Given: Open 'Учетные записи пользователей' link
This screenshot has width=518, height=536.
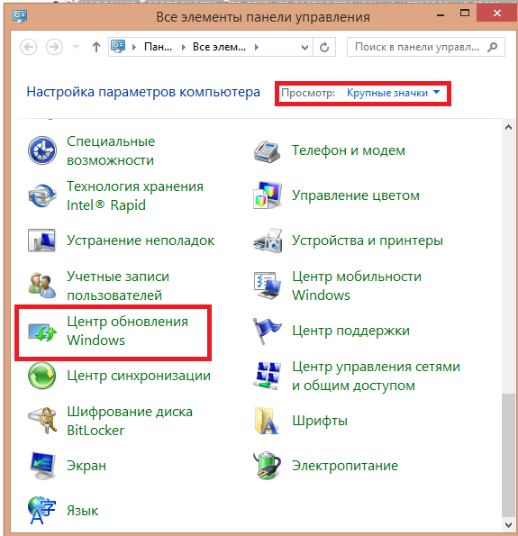Looking at the screenshot, I should point(118,286).
